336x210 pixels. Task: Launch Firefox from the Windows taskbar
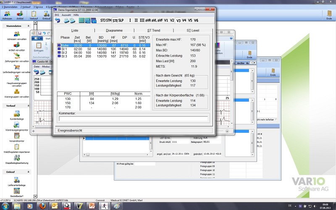pyautogui.click(x=42, y=206)
